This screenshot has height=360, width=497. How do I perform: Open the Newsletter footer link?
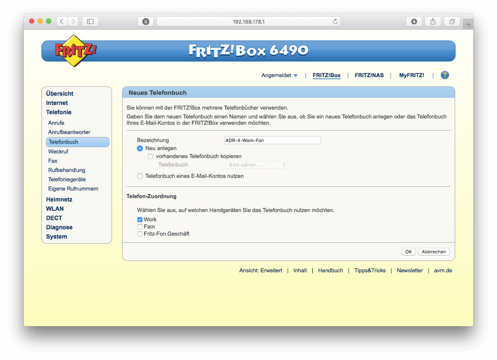410,271
